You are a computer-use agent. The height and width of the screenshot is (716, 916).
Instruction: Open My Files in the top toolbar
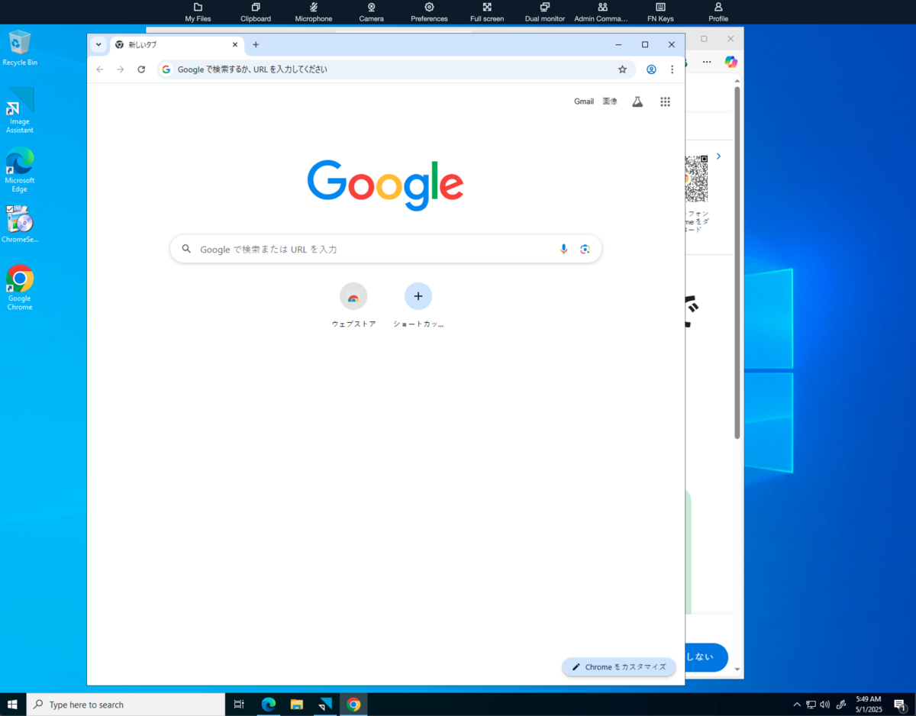pos(198,11)
